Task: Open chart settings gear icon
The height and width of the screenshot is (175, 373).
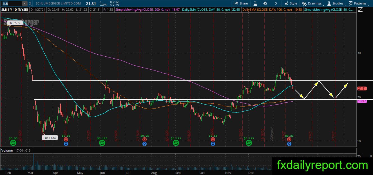Action: pos(265,3)
